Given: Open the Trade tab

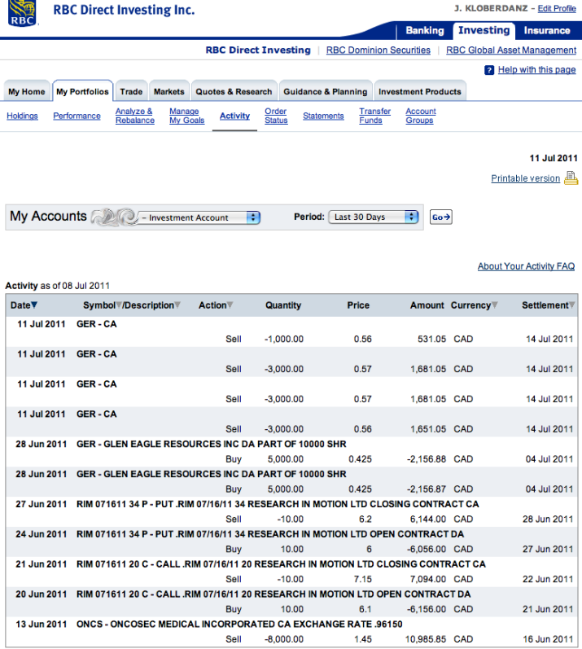Looking at the screenshot, I should 131,91.
